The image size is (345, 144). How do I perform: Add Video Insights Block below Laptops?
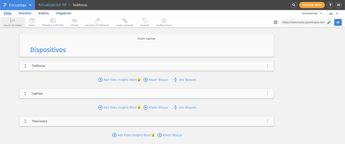coord(119,108)
